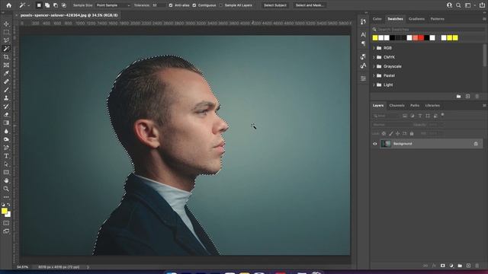Toggle Quick Mask mode icon
The width and height of the screenshot is (488, 274).
(x=6, y=223)
